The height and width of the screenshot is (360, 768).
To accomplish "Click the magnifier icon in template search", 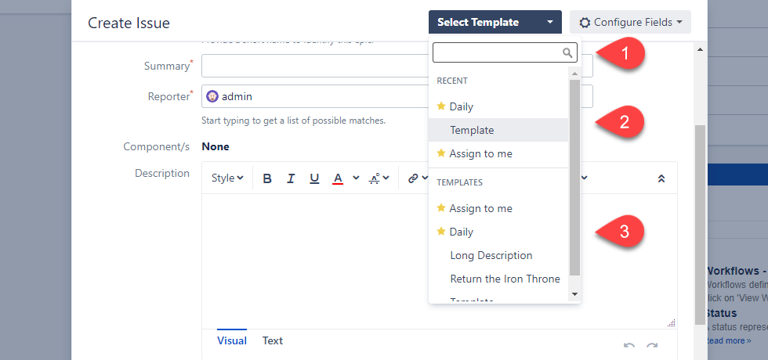I will pyautogui.click(x=567, y=53).
